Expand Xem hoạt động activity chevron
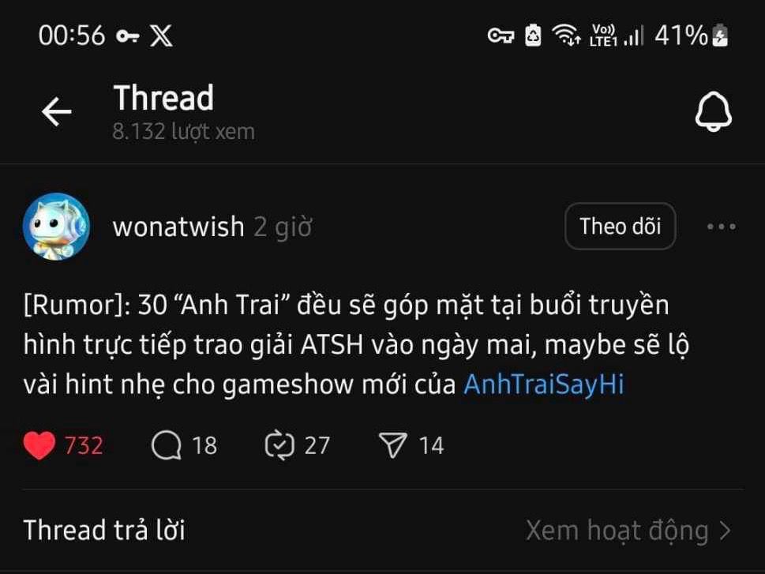The width and height of the screenshot is (765, 574). tap(726, 531)
